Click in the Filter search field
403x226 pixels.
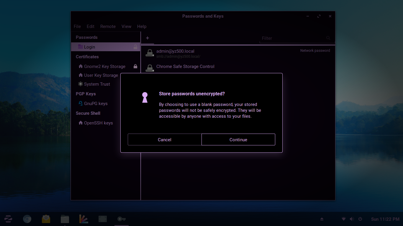click(292, 38)
